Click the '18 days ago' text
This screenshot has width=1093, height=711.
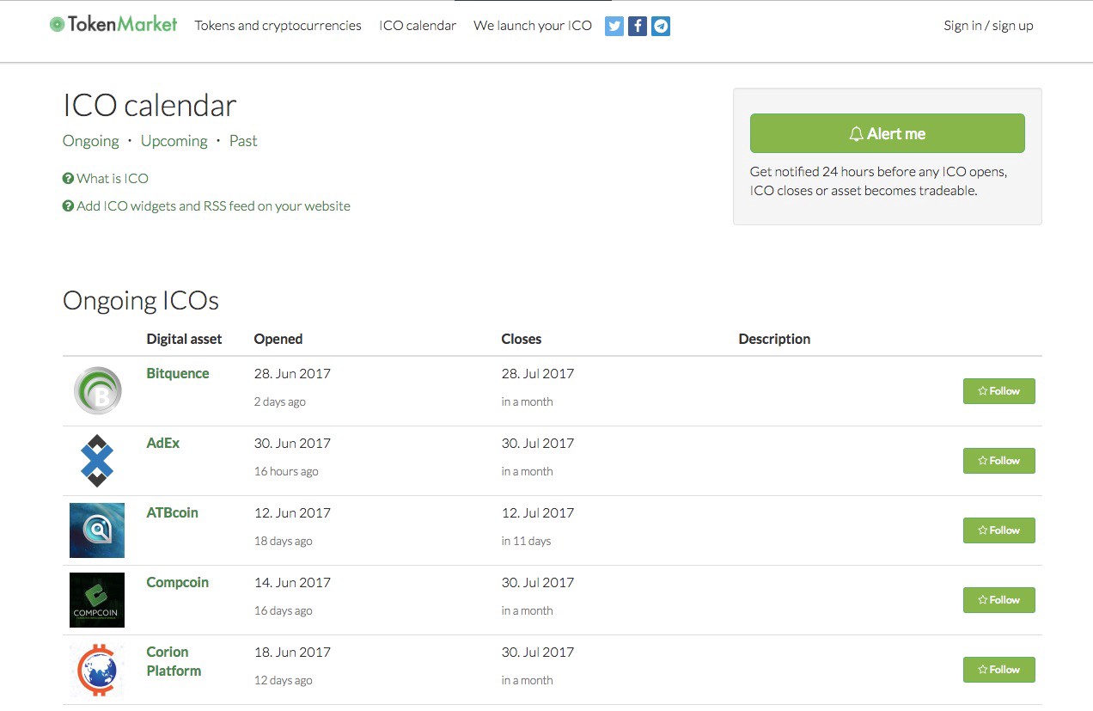point(284,542)
